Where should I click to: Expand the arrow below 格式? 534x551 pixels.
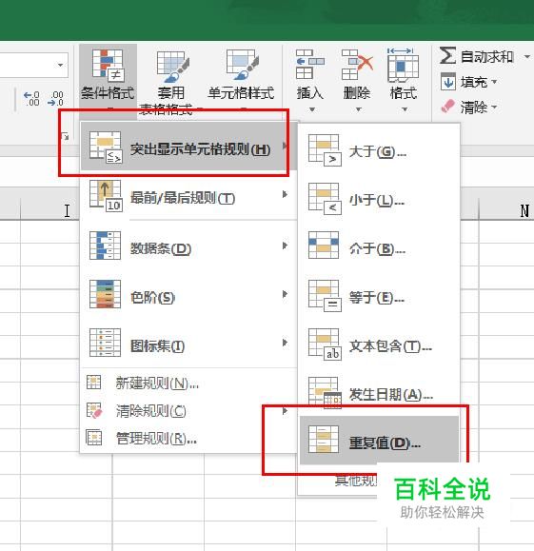[405, 109]
